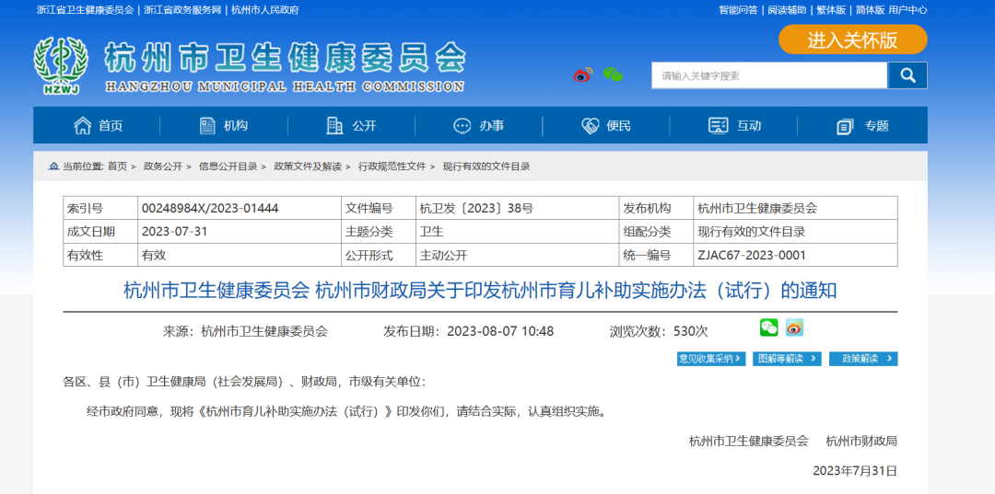The height and width of the screenshot is (494, 995).
Task: Share article via green WeChat icon
Action: (769, 327)
